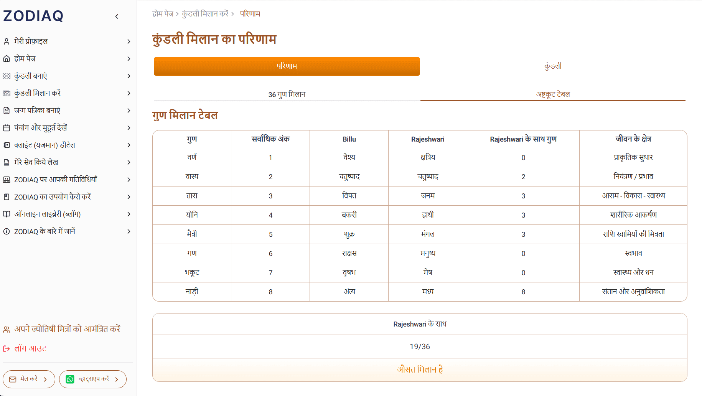Switch to the अष्टकूट टेबल tab
This screenshot has width=702, height=396.
point(552,94)
